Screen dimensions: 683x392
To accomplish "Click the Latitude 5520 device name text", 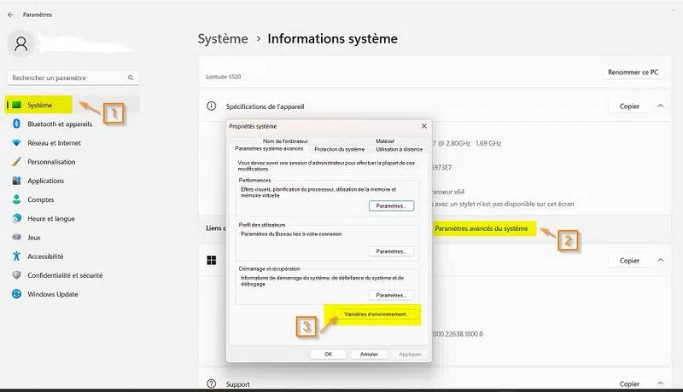I will coord(223,77).
